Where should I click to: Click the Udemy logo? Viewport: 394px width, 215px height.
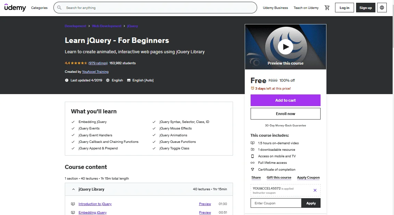(x=15, y=8)
